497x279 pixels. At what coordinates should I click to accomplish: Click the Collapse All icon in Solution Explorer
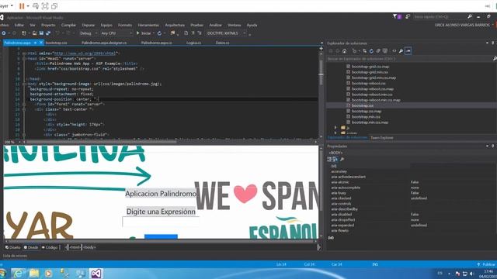tap(378, 51)
